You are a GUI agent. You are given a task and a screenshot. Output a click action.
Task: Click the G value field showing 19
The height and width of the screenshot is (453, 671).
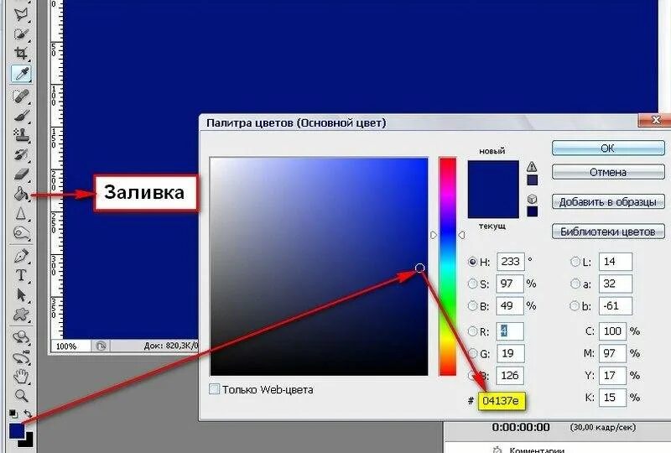[510, 353]
